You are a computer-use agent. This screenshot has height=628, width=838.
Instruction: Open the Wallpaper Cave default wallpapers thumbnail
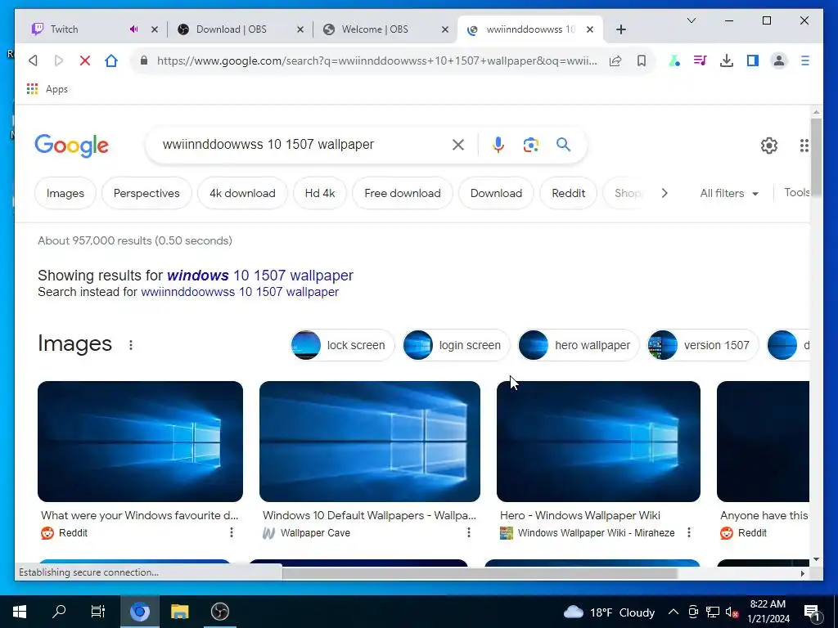(370, 441)
